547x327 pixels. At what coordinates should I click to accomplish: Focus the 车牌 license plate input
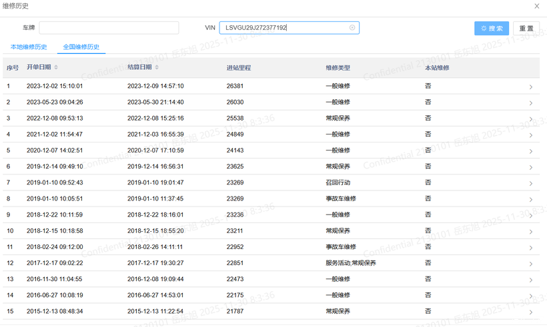[109, 28]
